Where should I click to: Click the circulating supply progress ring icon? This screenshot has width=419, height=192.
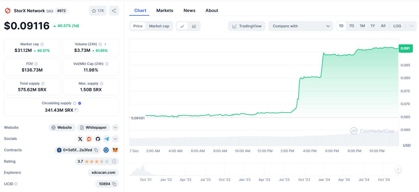[x=76, y=110]
